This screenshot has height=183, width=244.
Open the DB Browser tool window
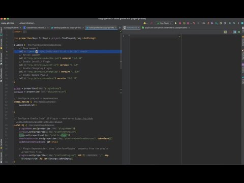[x=1, y=59]
